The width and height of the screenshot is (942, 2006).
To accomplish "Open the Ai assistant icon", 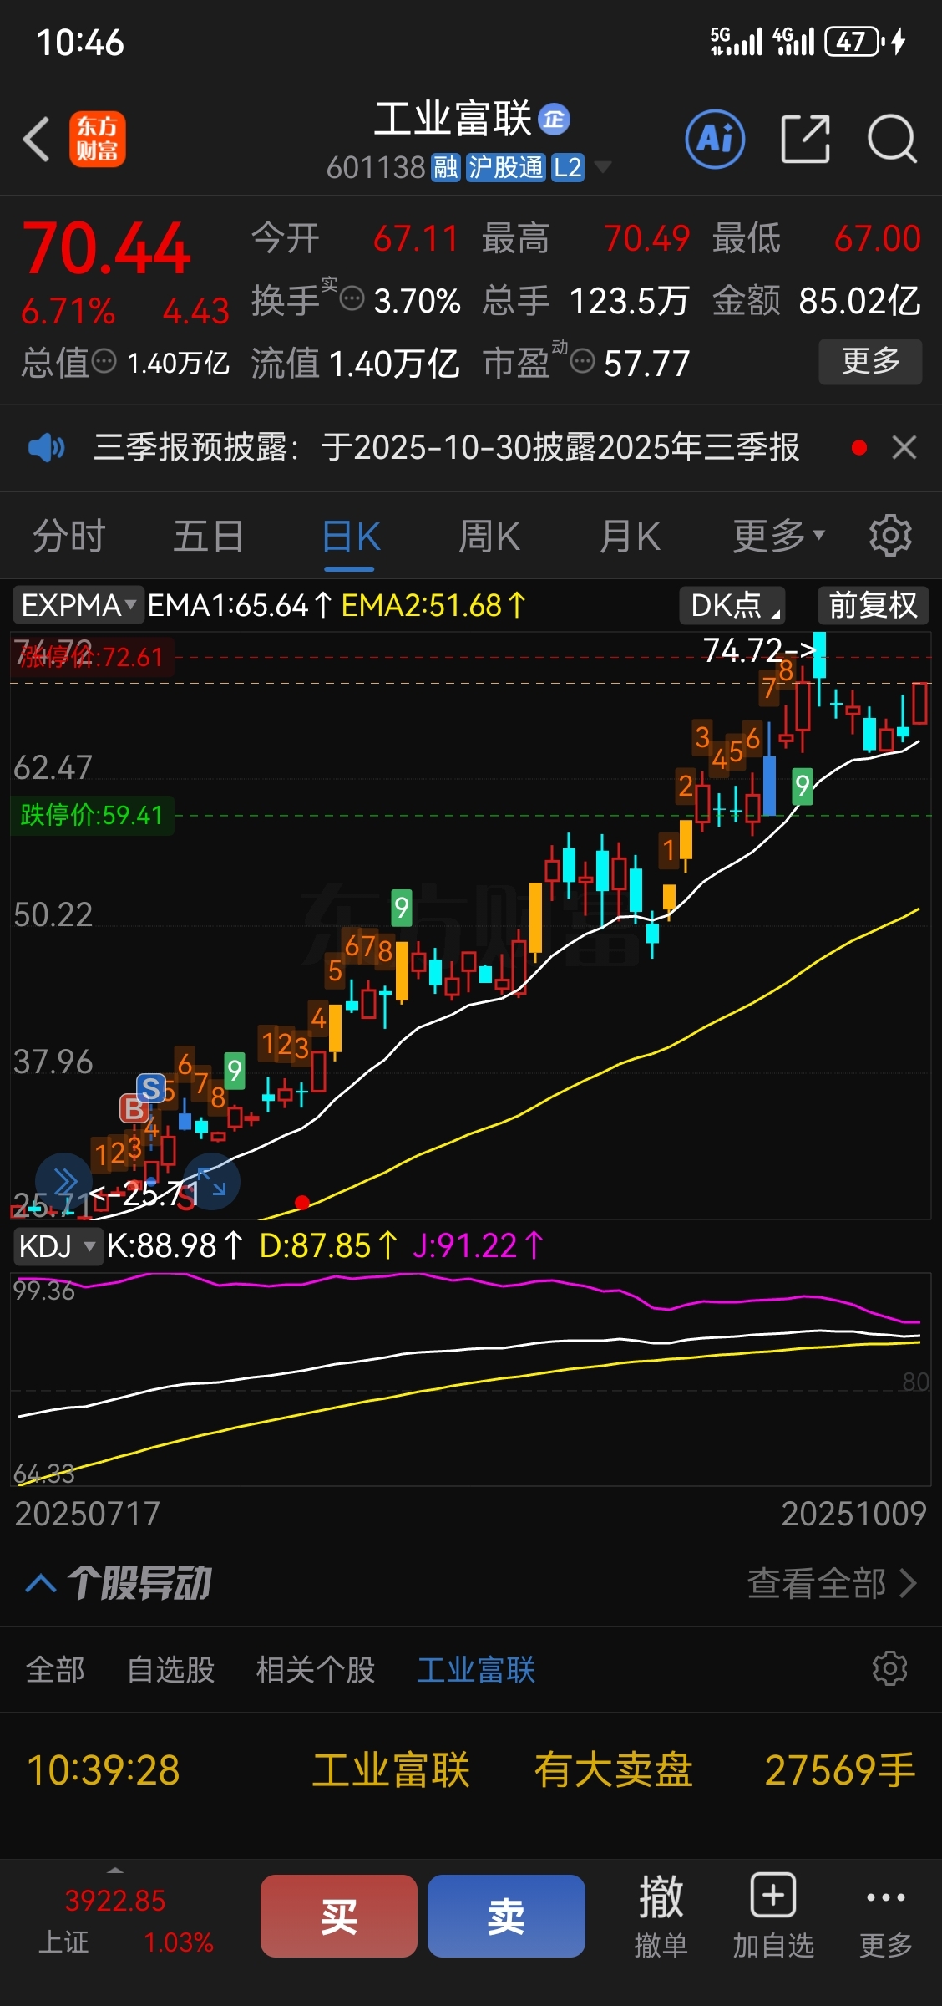I will pos(715,139).
